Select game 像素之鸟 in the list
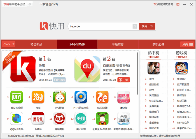Image resolution: width=196 pixels, height=139 pixels. coord(185,128)
